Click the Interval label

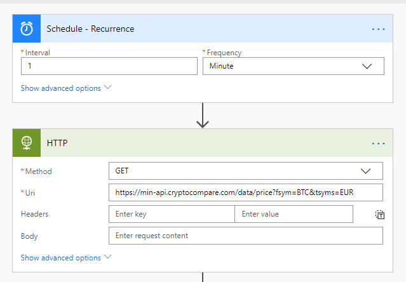37,53
